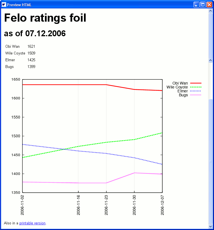Select the Elmer row name in table
The width and height of the screenshot is (214, 230).
click(10, 60)
